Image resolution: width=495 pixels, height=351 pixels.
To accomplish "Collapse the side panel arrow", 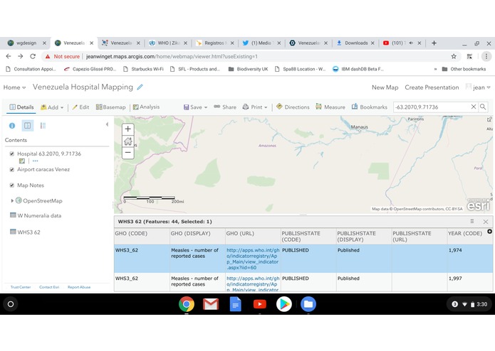I will (x=107, y=124).
